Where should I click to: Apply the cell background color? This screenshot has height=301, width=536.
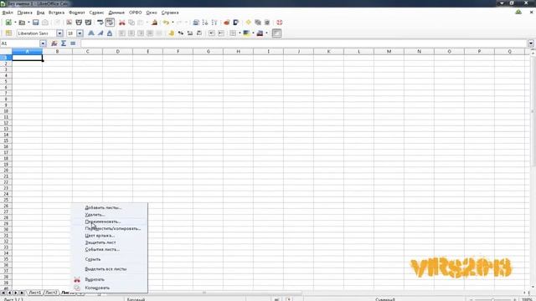(246, 33)
